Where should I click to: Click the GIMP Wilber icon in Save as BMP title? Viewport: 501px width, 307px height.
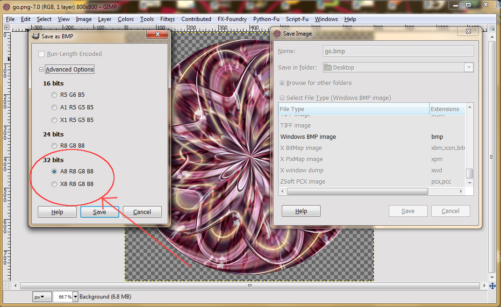pyautogui.click(x=36, y=36)
